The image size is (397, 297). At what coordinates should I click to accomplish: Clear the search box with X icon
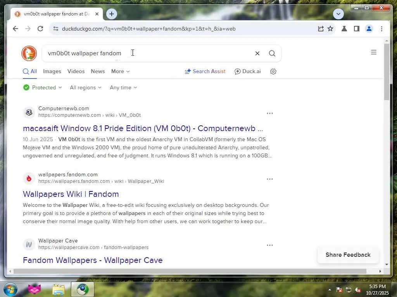(x=257, y=53)
